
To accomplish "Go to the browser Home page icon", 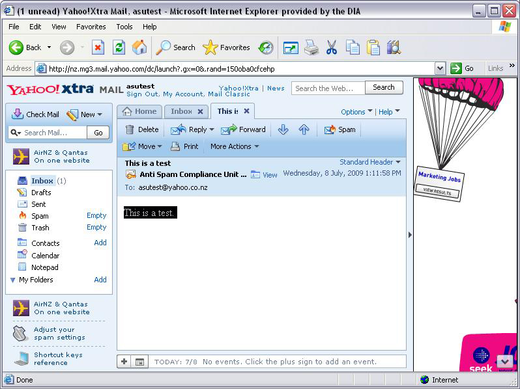I will coord(139,47).
